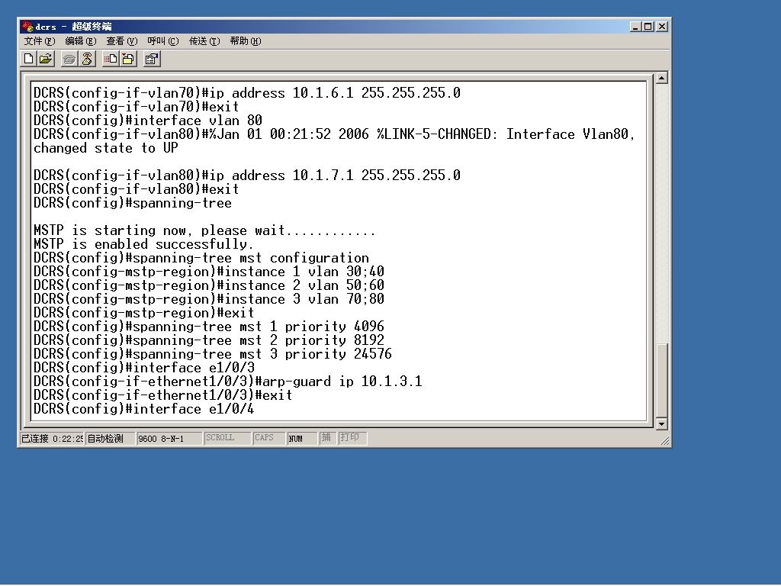Click the 已连接 0:22:25 status entry
Screen dimensions: 781x586
point(52,439)
